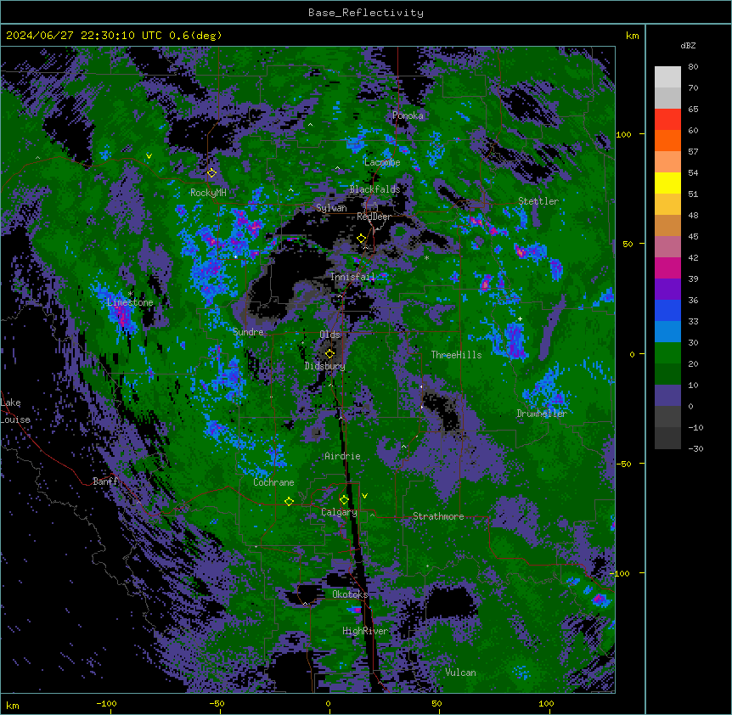Click the Base_Reflectivity title text
This screenshot has width=732, height=715.
tap(366, 13)
